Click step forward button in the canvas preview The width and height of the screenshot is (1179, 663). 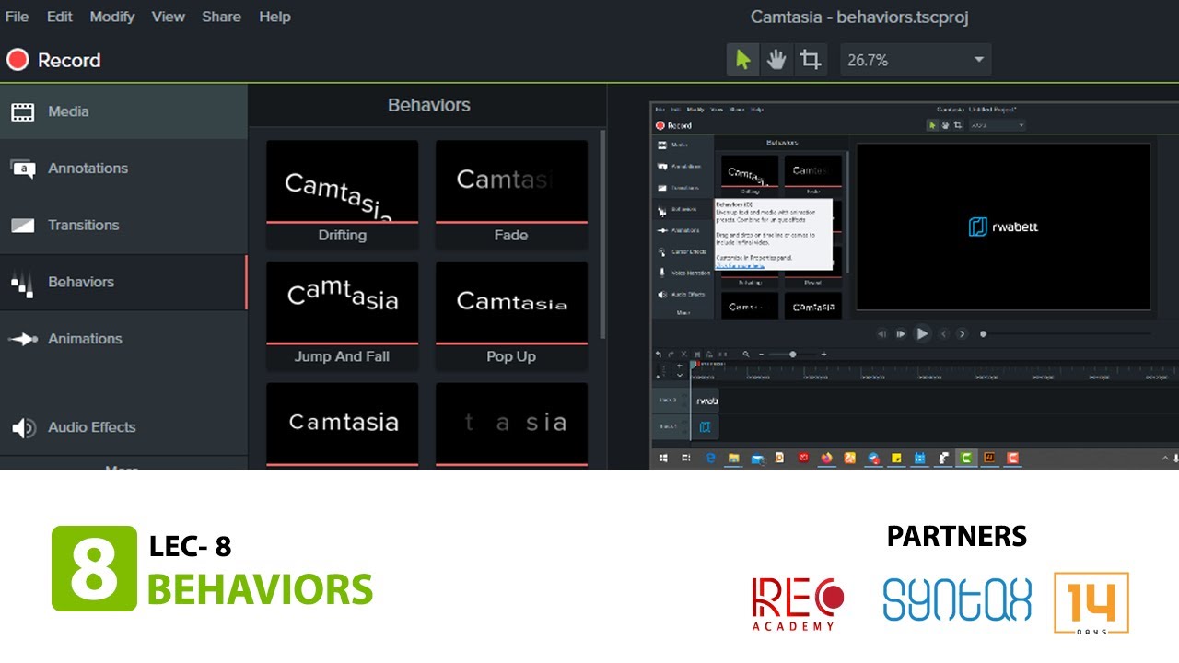click(x=901, y=334)
